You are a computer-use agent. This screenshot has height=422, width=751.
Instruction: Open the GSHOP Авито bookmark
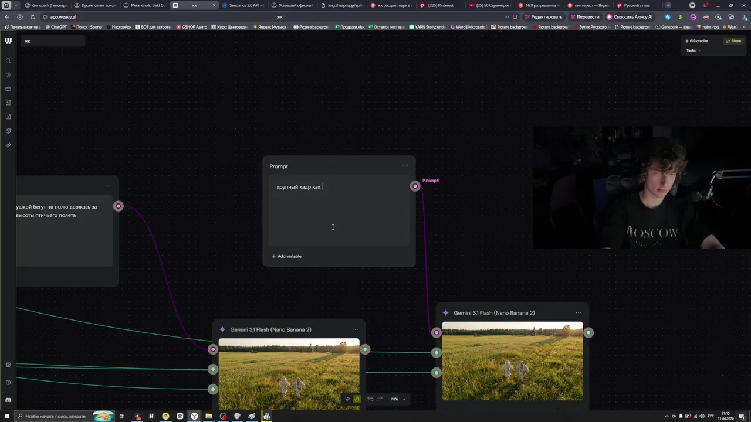192,27
